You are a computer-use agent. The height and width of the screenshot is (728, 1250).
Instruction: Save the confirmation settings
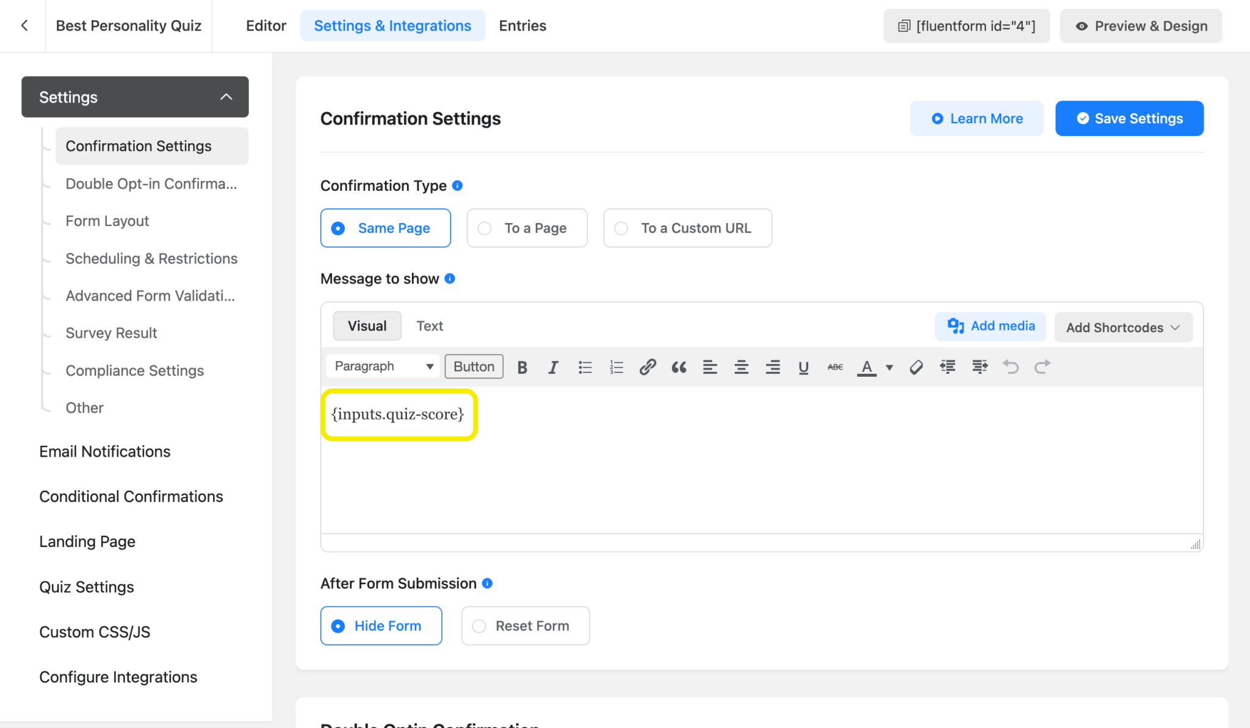click(1129, 118)
